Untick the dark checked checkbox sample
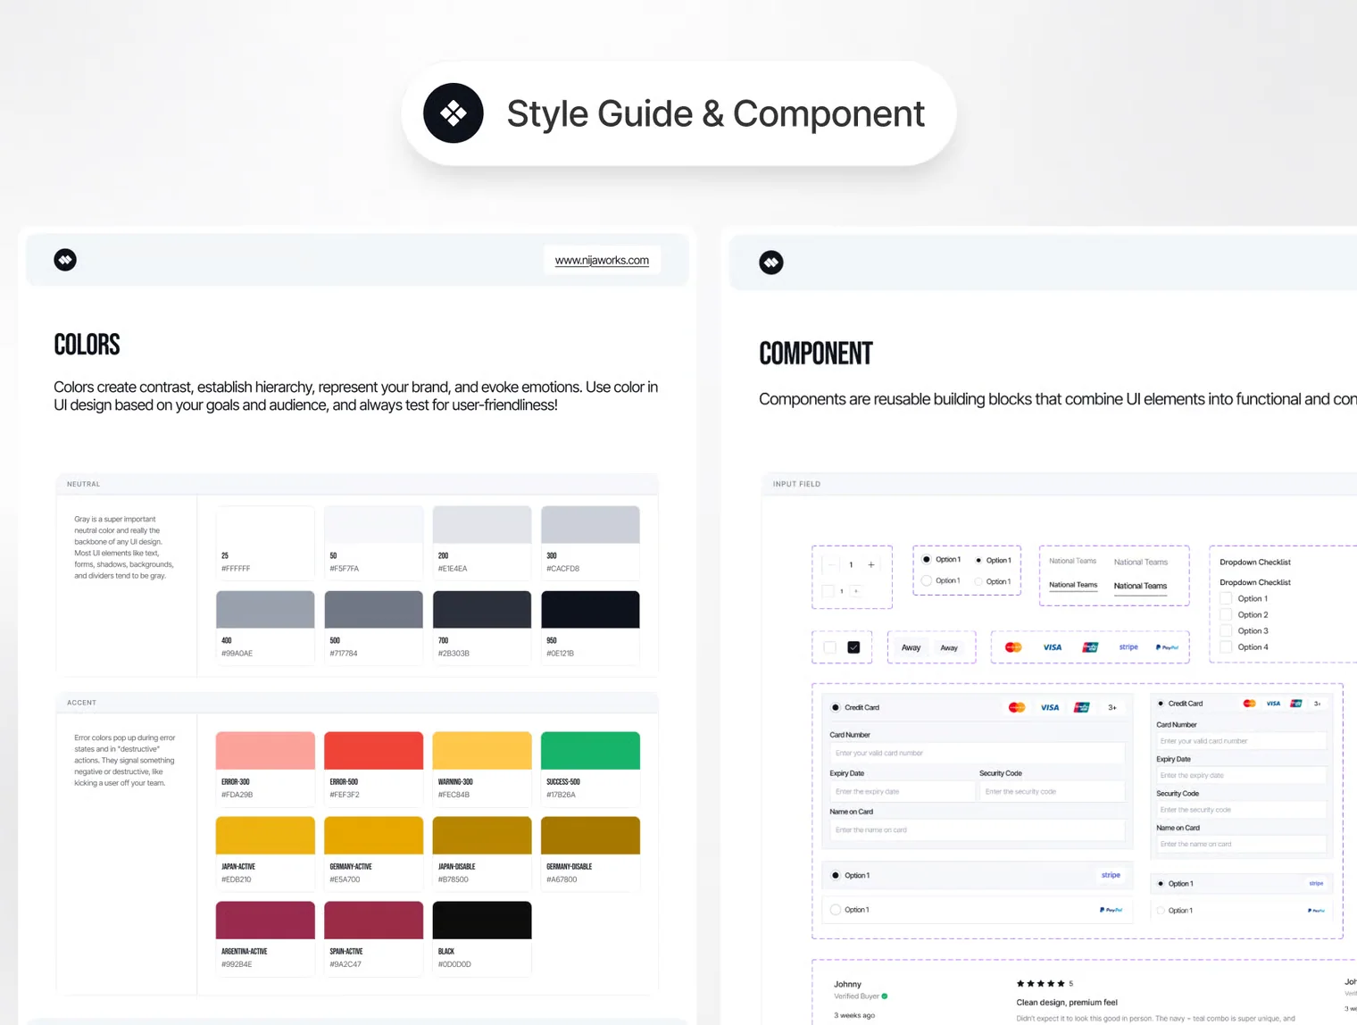This screenshot has width=1357, height=1025. click(x=853, y=647)
